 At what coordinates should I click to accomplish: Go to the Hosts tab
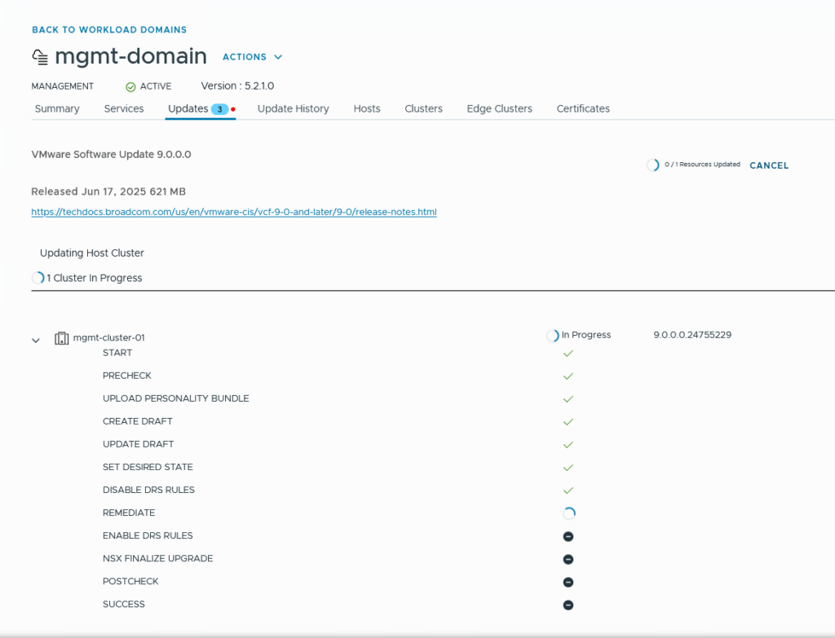[367, 108]
